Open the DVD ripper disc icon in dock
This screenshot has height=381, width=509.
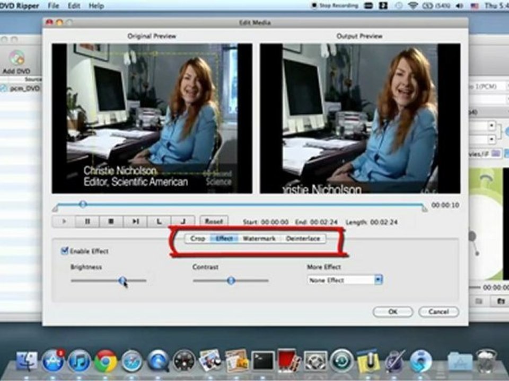tap(421, 360)
